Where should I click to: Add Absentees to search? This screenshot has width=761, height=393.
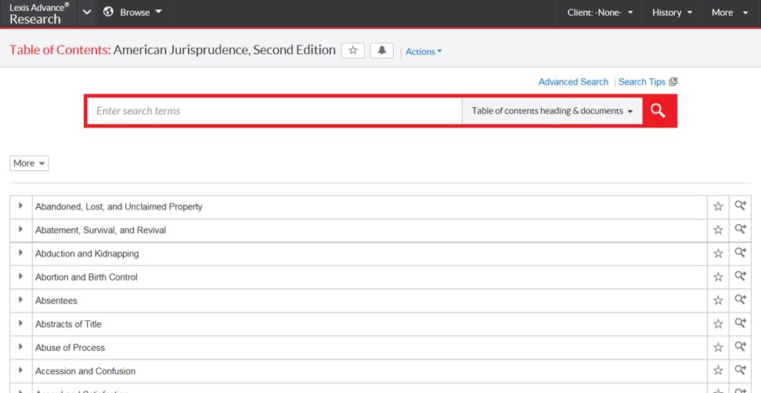740,299
